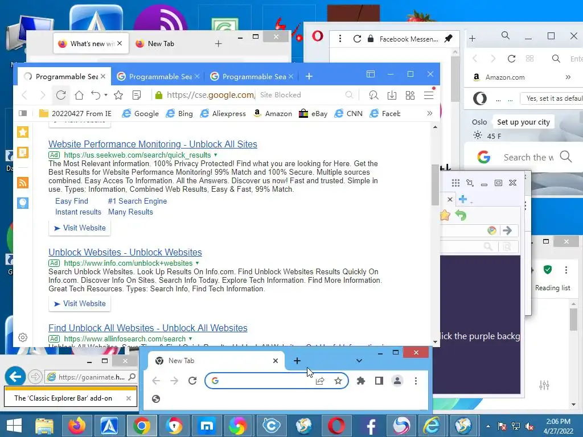Image resolution: width=583 pixels, height=437 pixels.
Task: Select Firefox 'New Tab' tab
Action: tap(161, 43)
